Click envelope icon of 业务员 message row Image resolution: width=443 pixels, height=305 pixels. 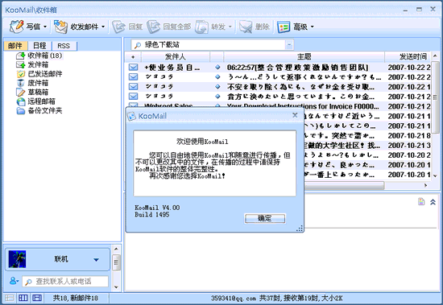coord(134,68)
